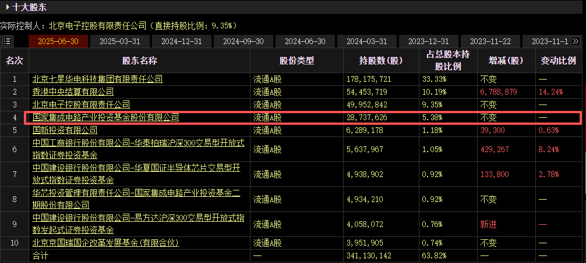Click the 名次 column header
Image resolution: width=586 pixels, height=263 pixels.
(x=15, y=61)
